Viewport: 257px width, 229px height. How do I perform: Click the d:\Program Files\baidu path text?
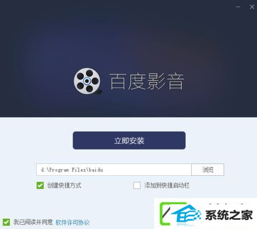pos(72,170)
